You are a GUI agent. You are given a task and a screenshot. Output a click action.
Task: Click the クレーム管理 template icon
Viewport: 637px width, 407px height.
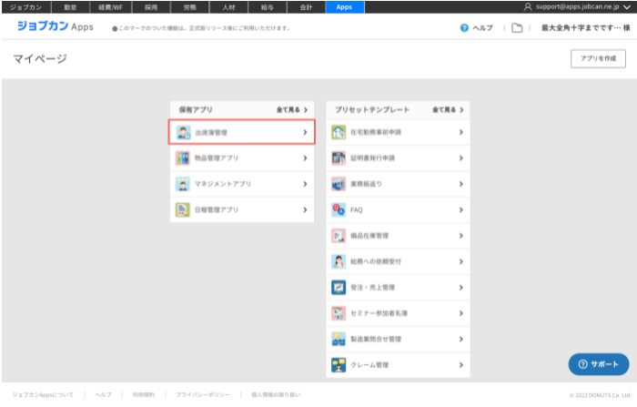click(339, 365)
